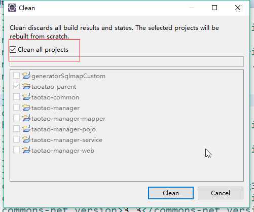
Task: Click the taotao-common project folder icon
Action: coord(26,97)
